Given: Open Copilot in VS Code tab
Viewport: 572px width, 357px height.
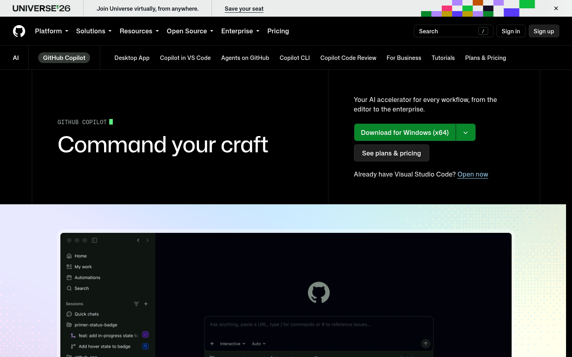Looking at the screenshot, I should point(185,58).
